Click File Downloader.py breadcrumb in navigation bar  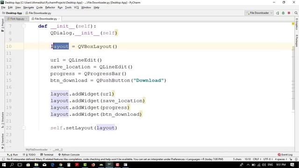tap(38, 13)
